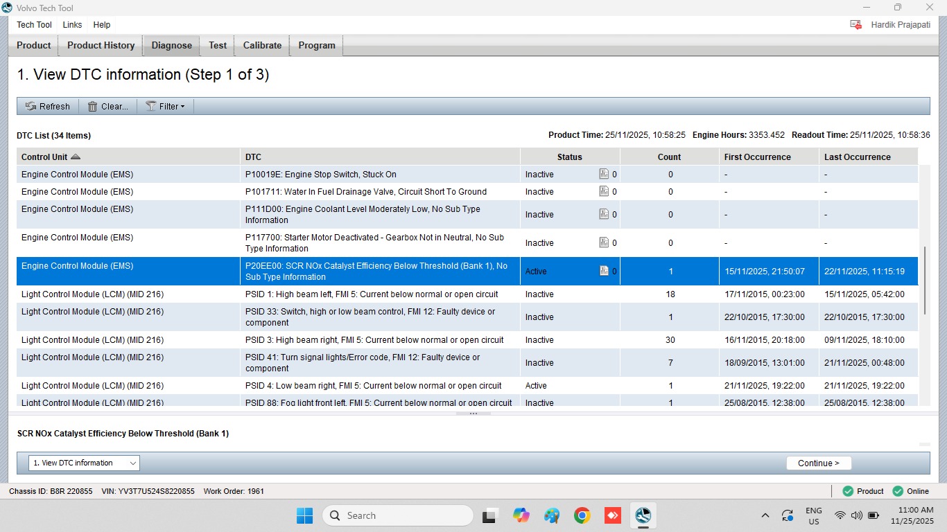Open Google Chrome from the taskbar
This screenshot has width=947, height=532.
(x=582, y=515)
